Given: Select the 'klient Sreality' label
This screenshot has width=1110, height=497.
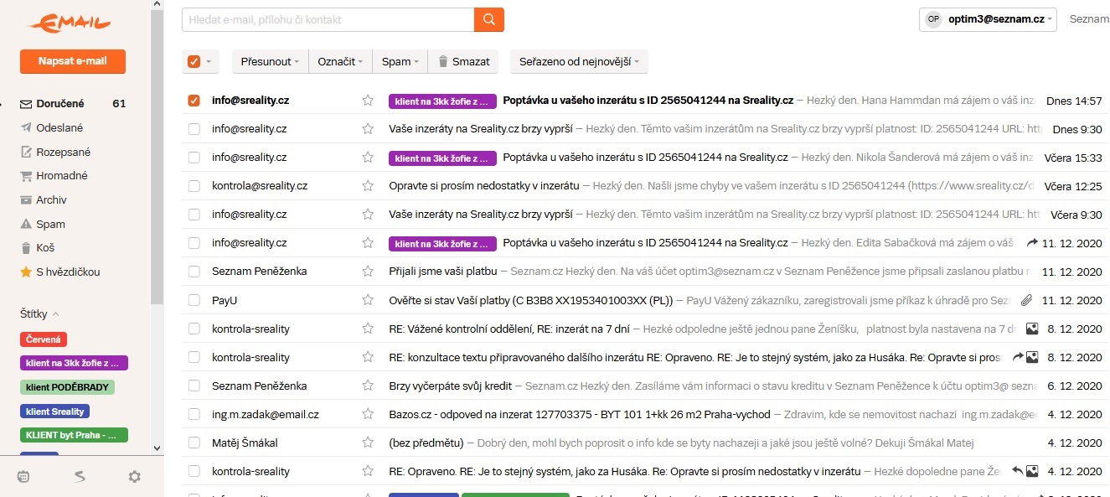Looking at the screenshot, I should click(55, 412).
